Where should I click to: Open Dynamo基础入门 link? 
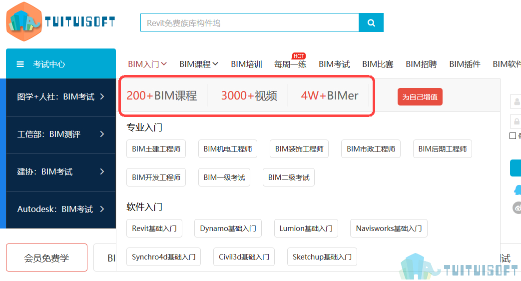coord(228,228)
